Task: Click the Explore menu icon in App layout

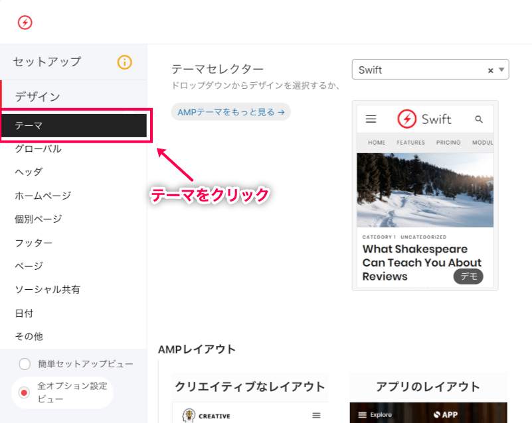Action: (x=363, y=415)
